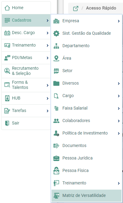Click the Tarefas notepad icon

(x=7, y=111)
